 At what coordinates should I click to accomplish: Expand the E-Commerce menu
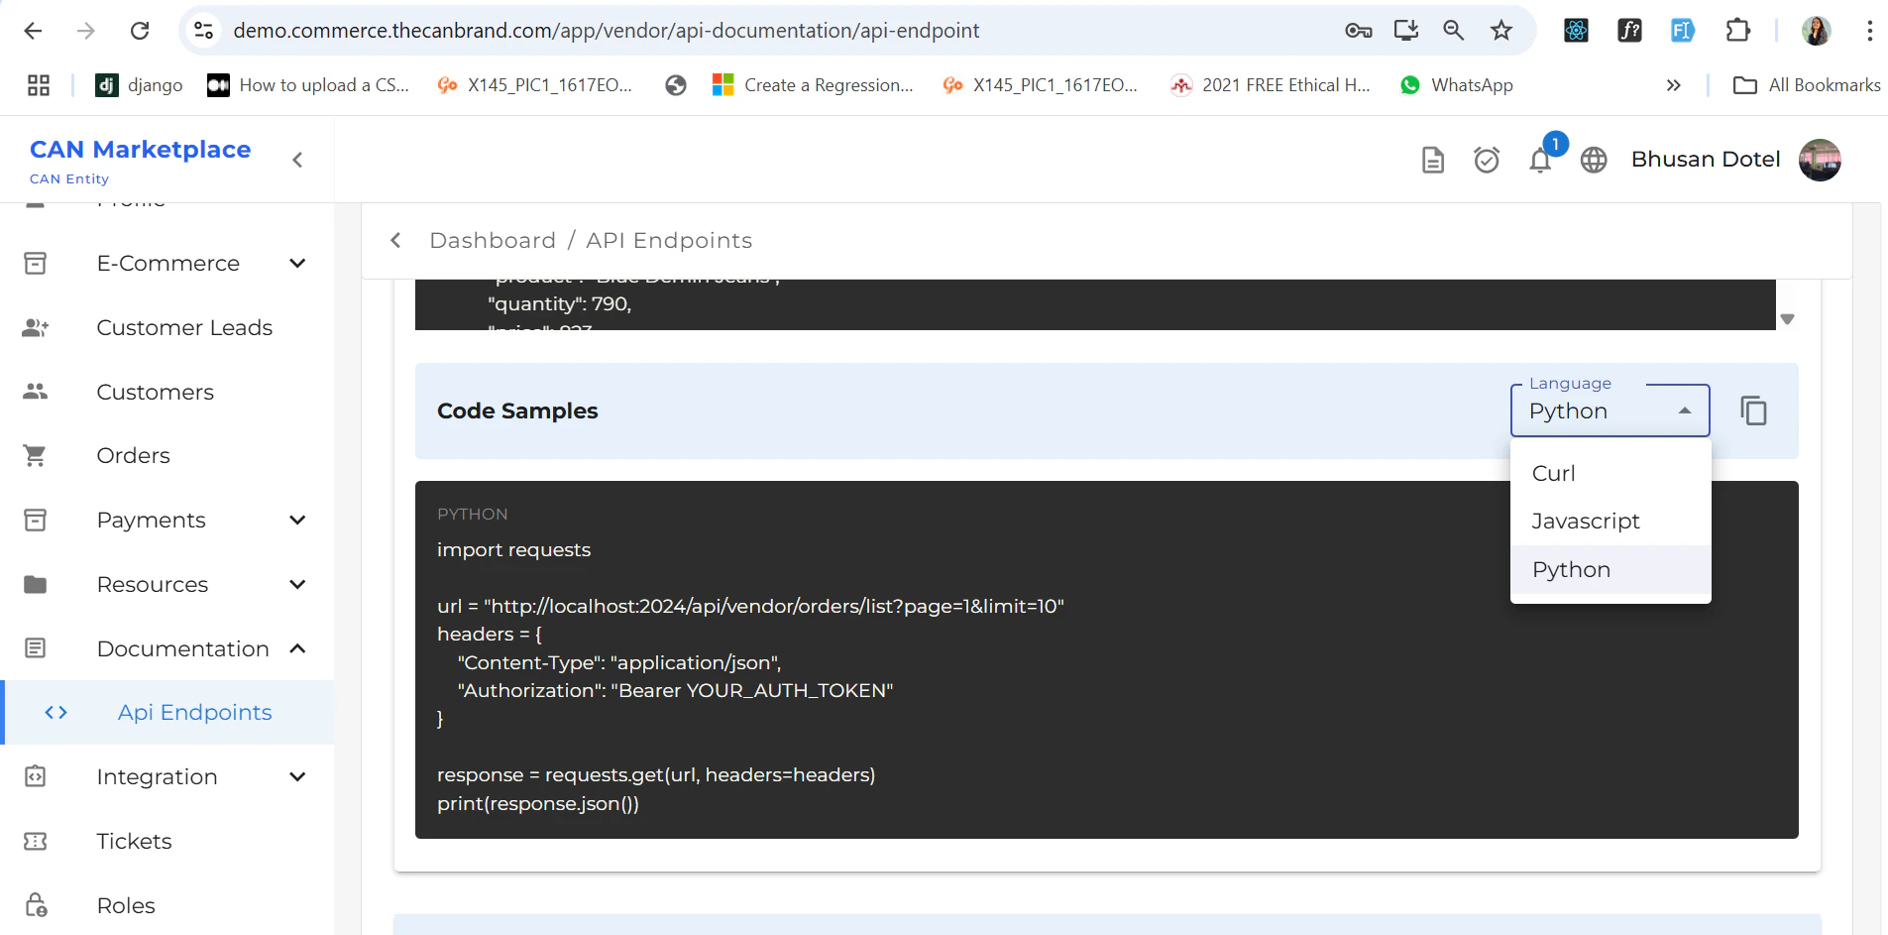[x=167, y=264]
